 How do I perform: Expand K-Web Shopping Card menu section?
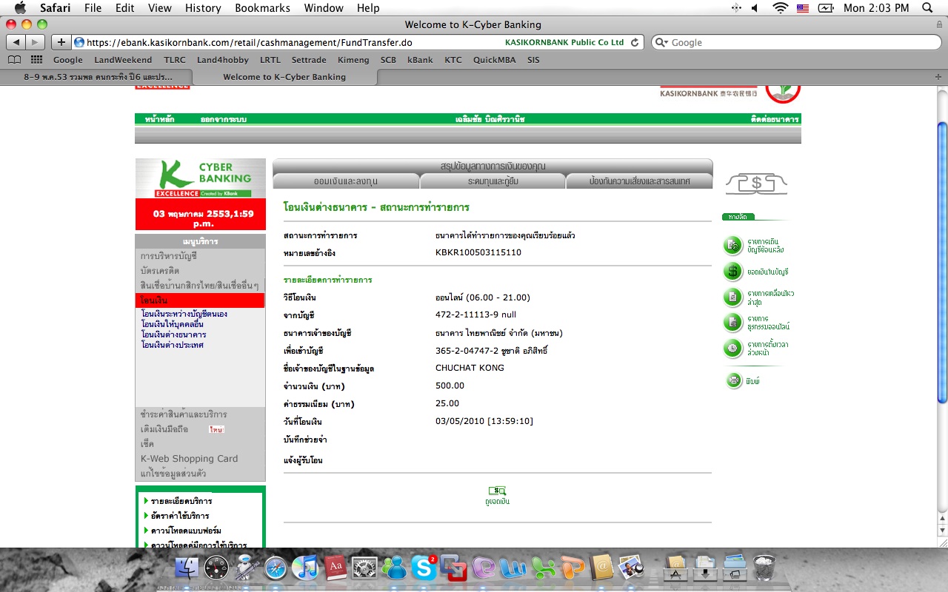189,459
